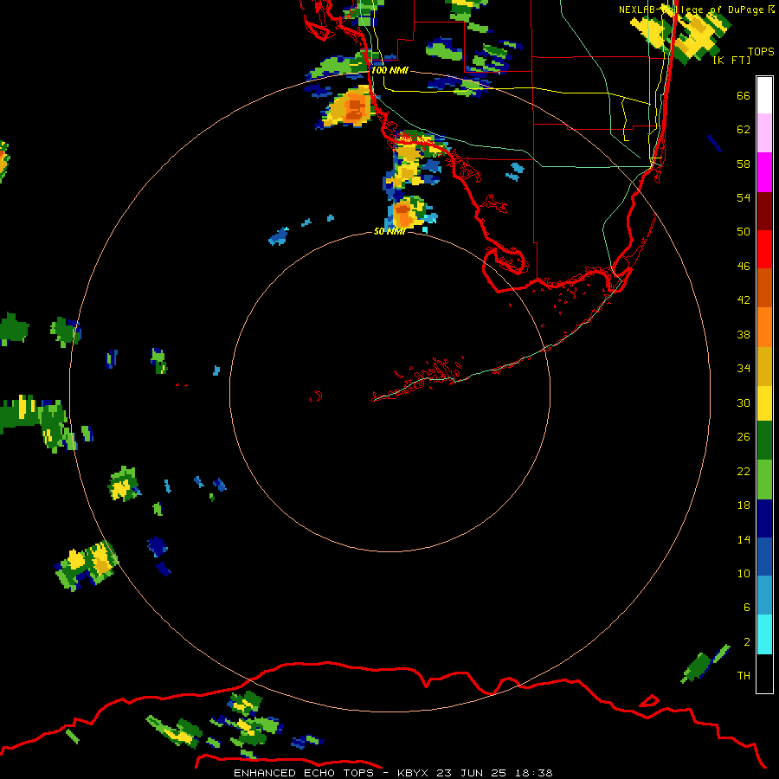Click the light green legend swatch
Image resolution: width=779 pixels, height=779 pixels.
pyautogui.click(x=764, y=480)
